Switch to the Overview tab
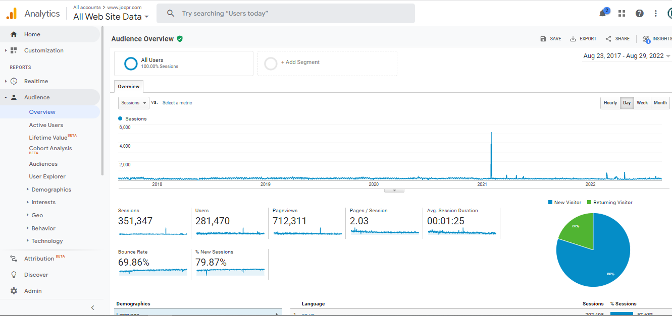672x316 pixels. click(129, 87)
